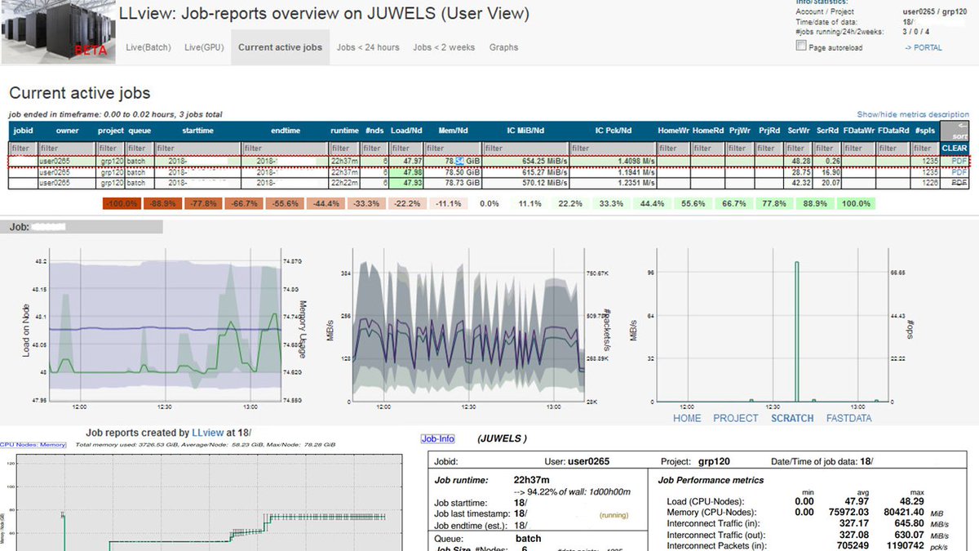Focus the IC MiB/Nd filter field

pos(525,149)
